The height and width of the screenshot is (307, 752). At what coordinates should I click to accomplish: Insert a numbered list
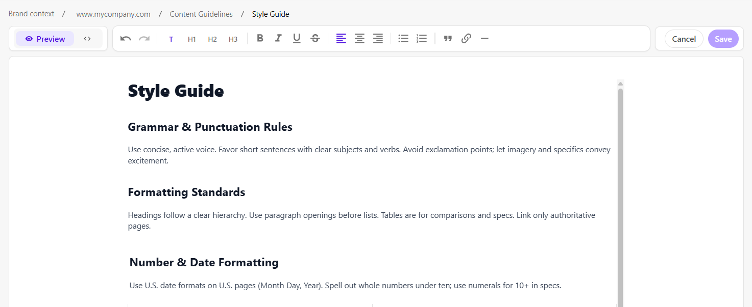pyautogui.click(x=422, y=39)
